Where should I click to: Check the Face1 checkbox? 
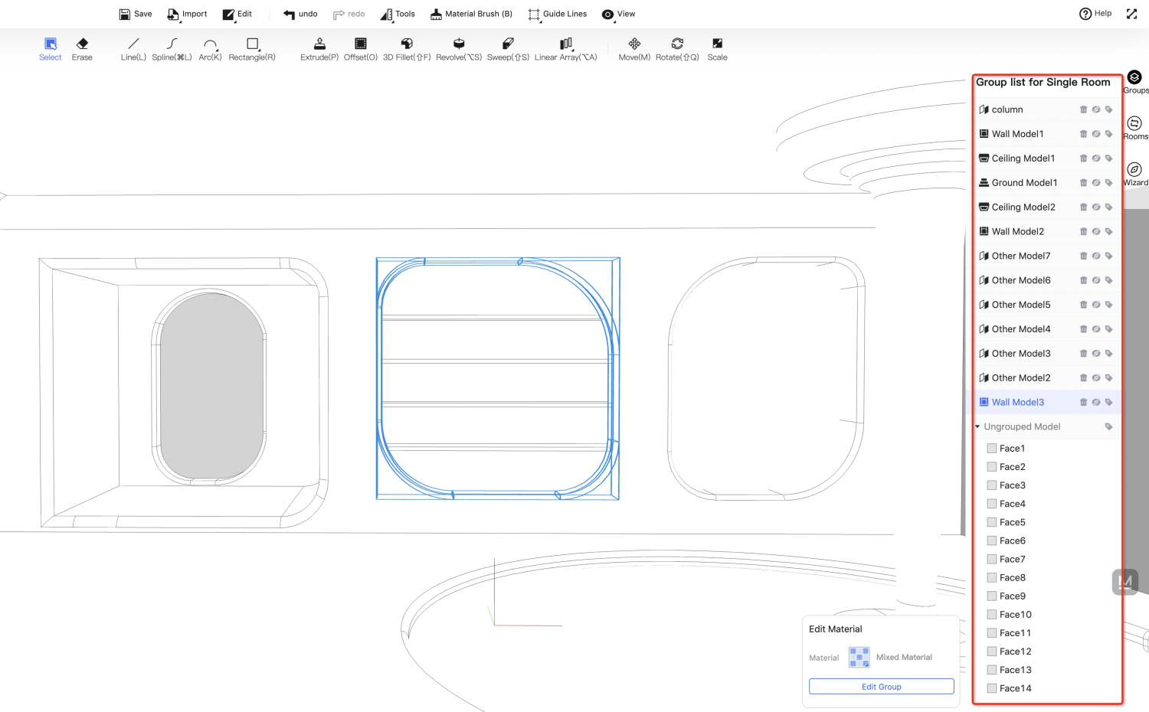(992, 449)
